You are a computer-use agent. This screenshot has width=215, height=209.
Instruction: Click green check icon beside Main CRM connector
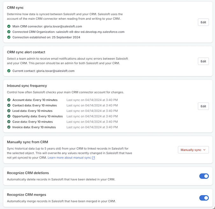tap(9, 27)
